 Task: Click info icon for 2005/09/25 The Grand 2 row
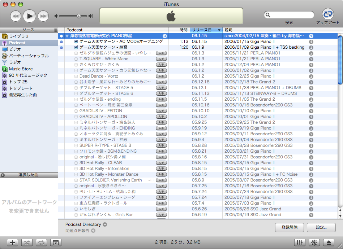coord(311,123)
